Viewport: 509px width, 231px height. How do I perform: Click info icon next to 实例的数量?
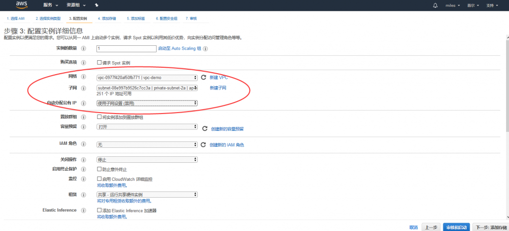coord(84,49)
